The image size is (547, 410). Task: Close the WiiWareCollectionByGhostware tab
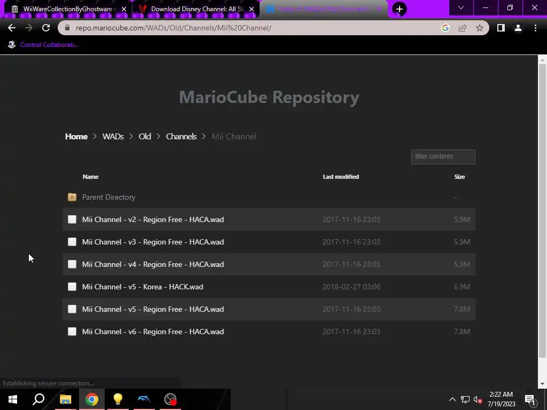click(x=124, y=9)
